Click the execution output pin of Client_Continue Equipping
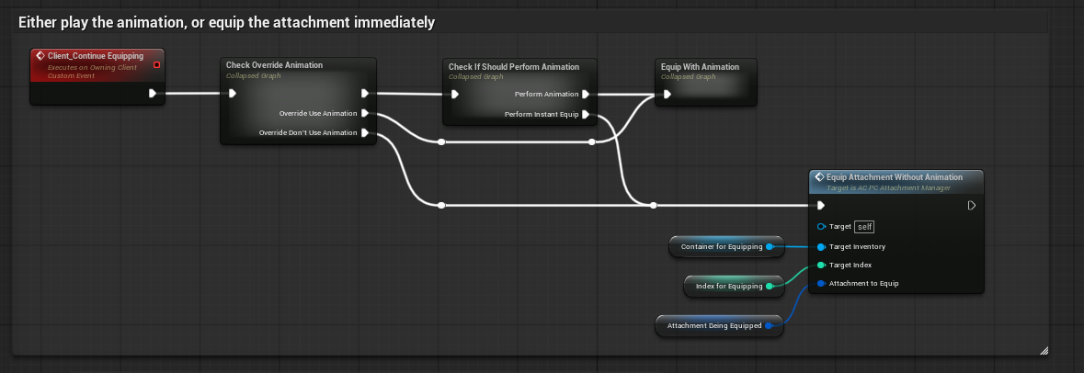This screenshot has width=1084, height=373. pos(153,93)
